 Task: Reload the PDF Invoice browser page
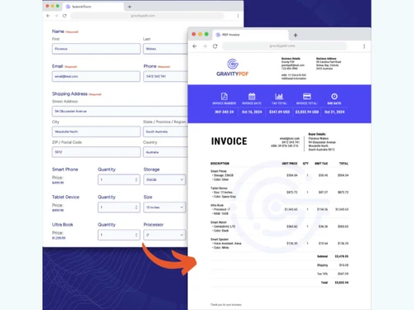click(x=215, y=46)
